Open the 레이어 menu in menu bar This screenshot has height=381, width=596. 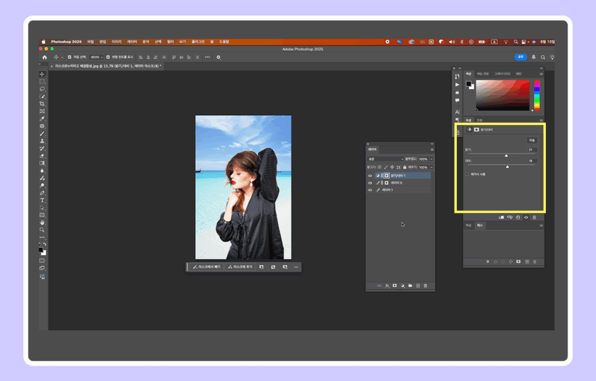coord(132,42)
